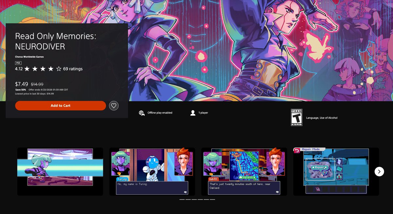Click the 1 player label
Screen dimensions: 393x214
[x=203, y=113]
